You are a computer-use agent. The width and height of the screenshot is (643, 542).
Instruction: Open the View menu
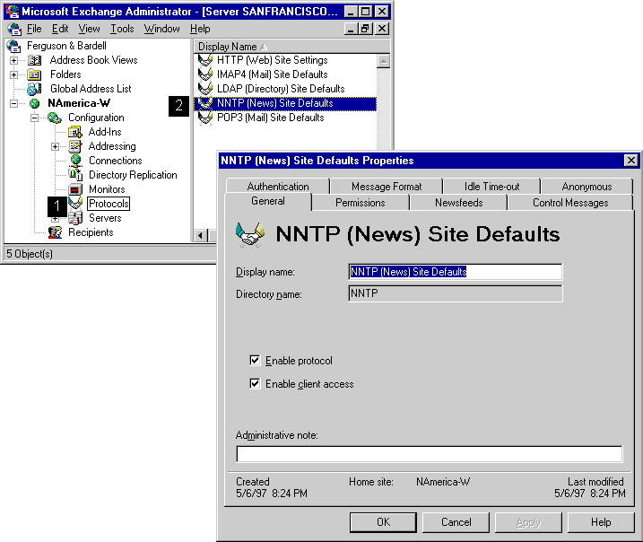tap(89, 29)
